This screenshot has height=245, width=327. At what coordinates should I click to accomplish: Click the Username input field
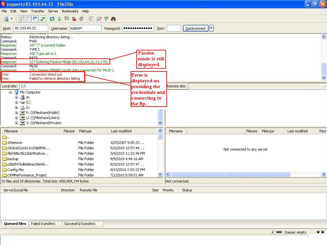coord(85,28)
